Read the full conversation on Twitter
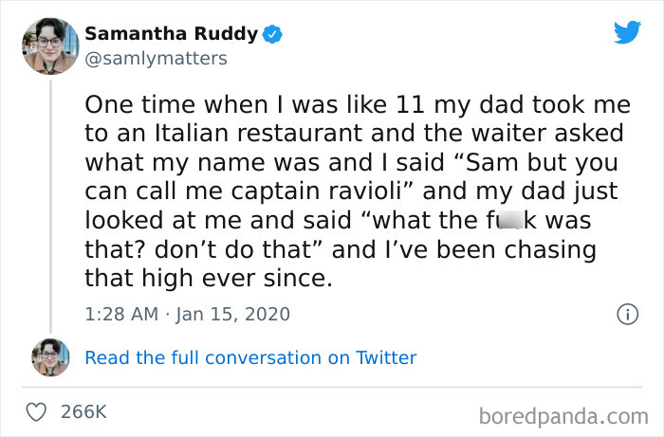The width and height of the screenshot is (664, 437). [x=250, y=357]
